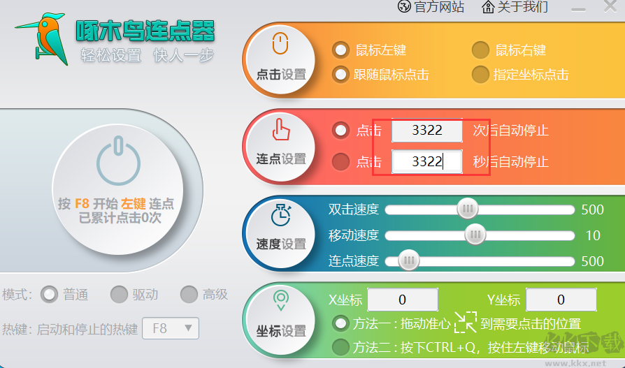This screenshot has width=625, height=368.
Task: Click the large power start button
Action: (x=118, y=189)
